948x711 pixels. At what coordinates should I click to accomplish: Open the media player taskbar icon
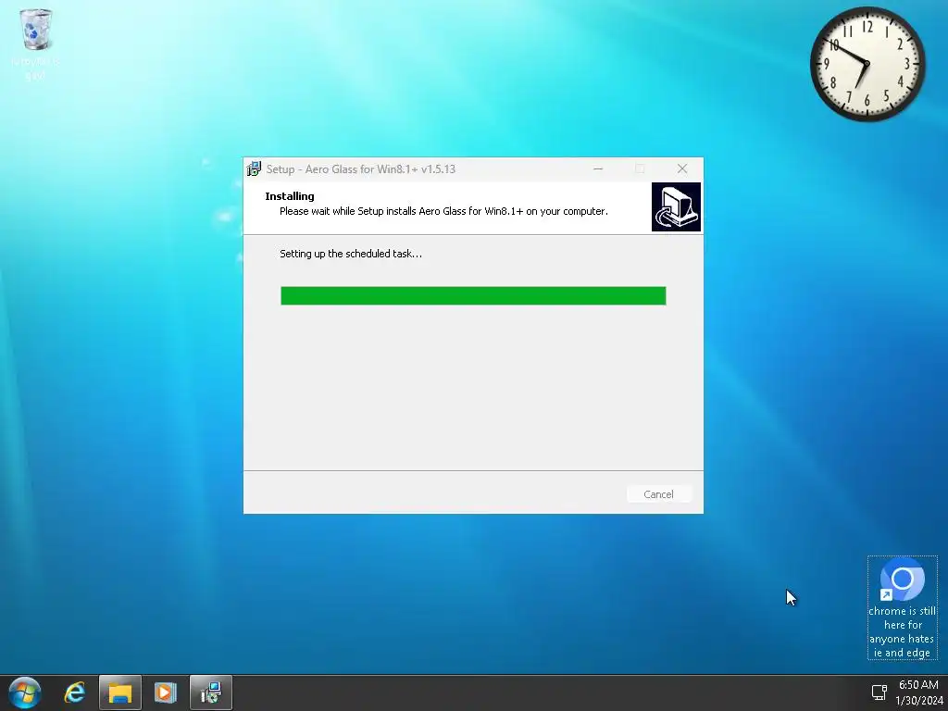click(x=165, y=692)
